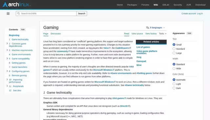
Task: Select Standard text size
Action: (174, 49)
